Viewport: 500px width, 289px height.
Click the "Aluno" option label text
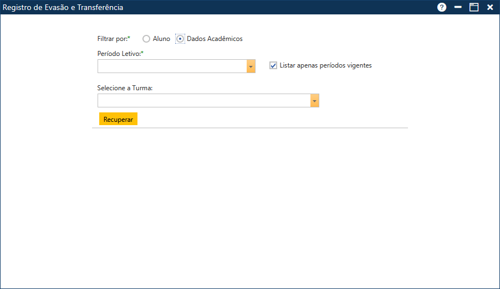pyautogui.click(x=161, y=39)
